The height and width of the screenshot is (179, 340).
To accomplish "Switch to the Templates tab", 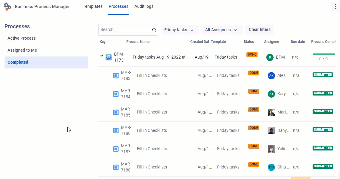I will 93,6.
